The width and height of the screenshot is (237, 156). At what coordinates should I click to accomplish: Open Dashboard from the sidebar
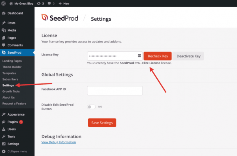click(15, 13)
